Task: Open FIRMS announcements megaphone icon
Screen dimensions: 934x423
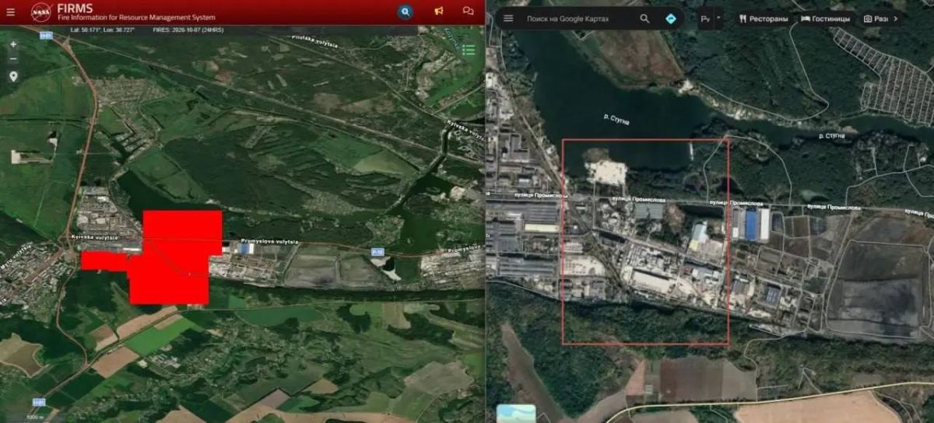Action: pos(438,12)
